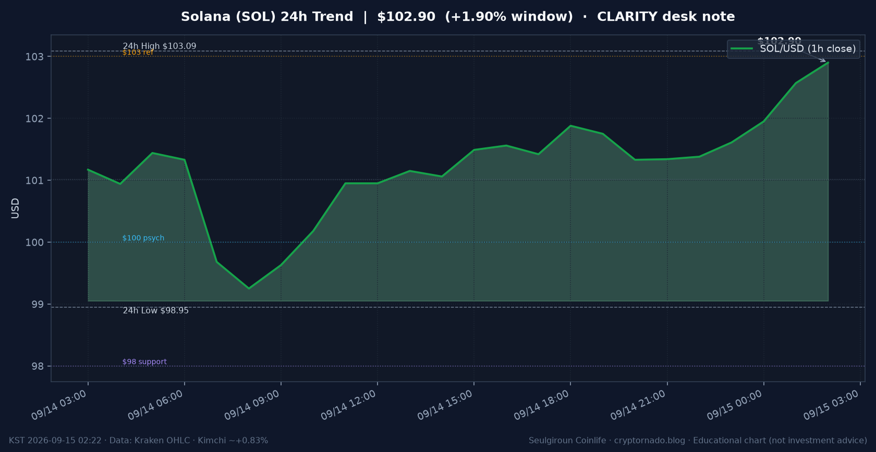Click the "24h Low $98.95" label
The width and height of the screenshot is (876, 452).
[x=156, y=311]
